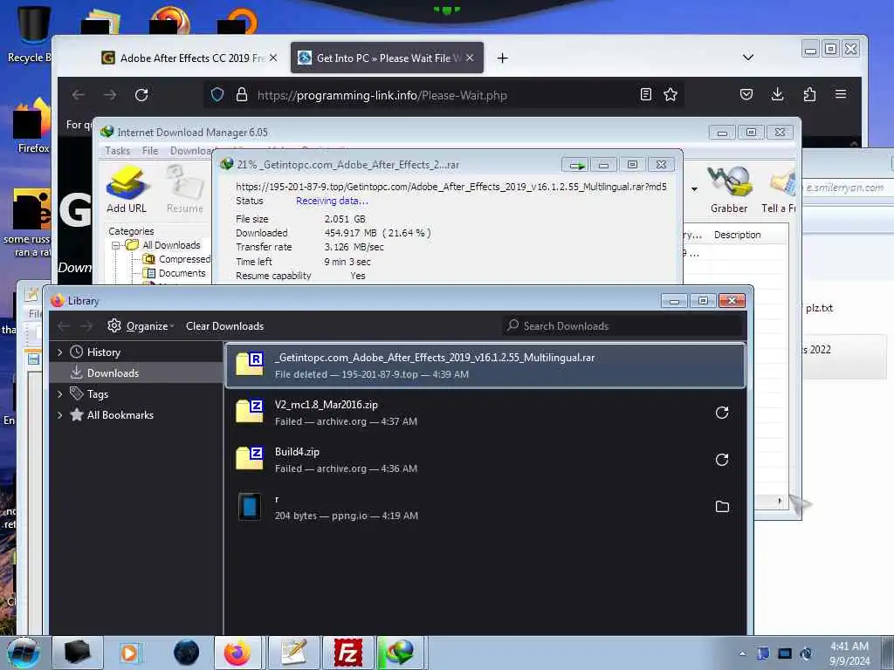Open Firefox from taskbar

tap(237, 653)
